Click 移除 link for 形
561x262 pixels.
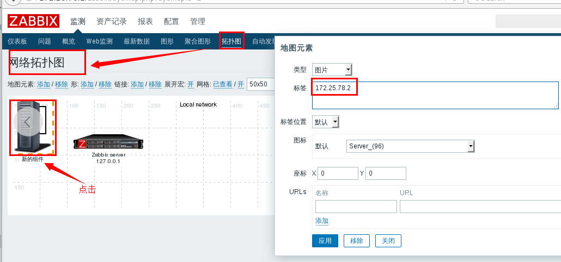(x=105, y=85)
